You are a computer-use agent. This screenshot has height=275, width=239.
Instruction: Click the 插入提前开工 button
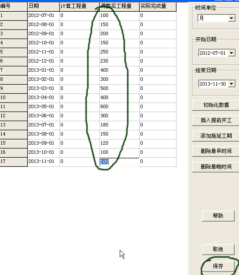[x=216, y=120]
